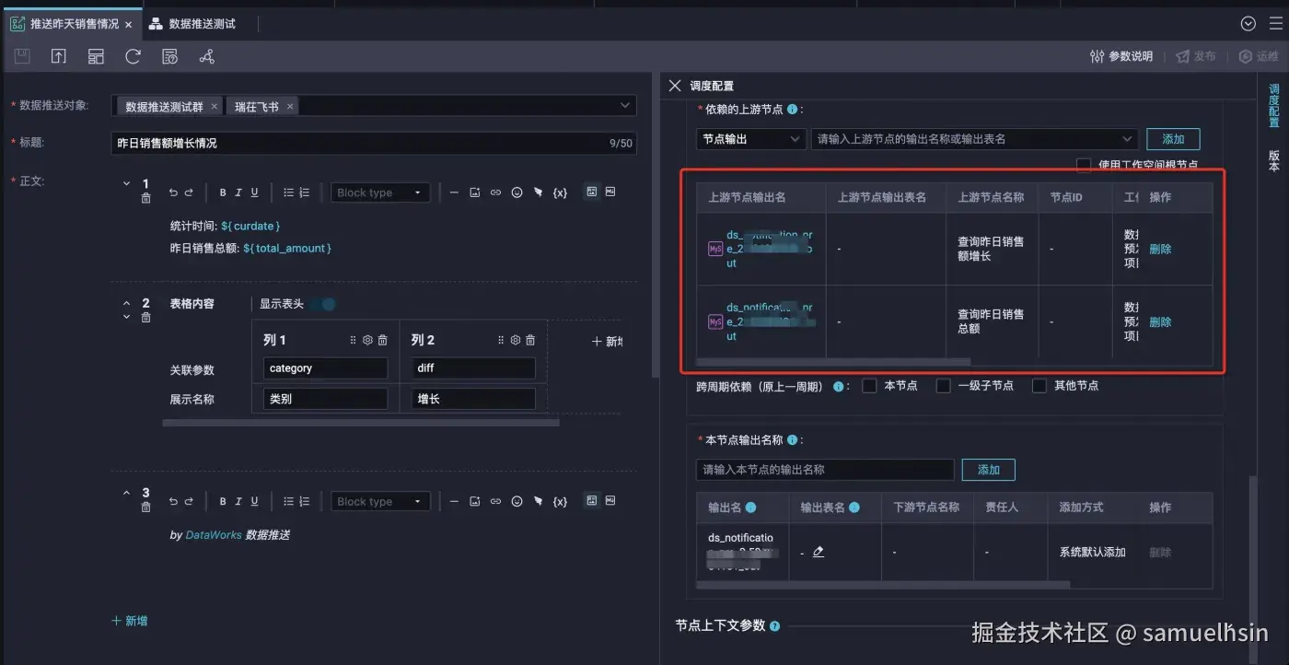Click 新增 to add a content block
This screenshot has height=665, width=1289.
point(130,621)
